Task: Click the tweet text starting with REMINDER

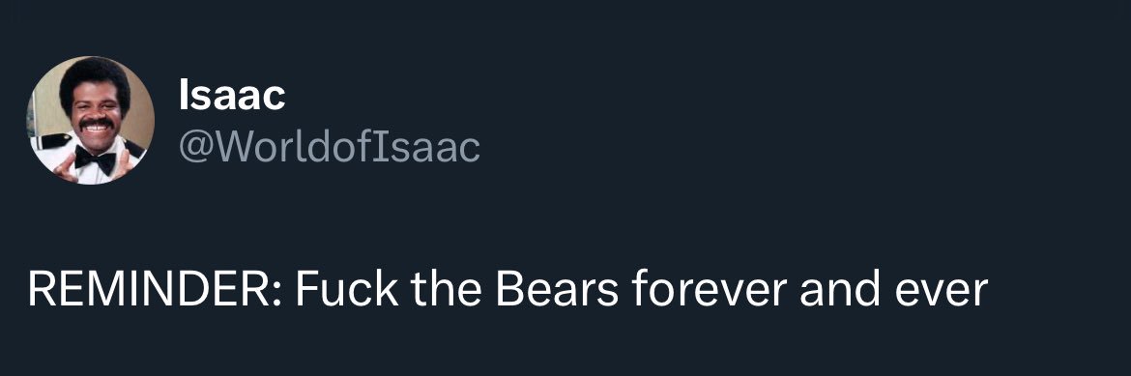Action: (x=507, y=289)
